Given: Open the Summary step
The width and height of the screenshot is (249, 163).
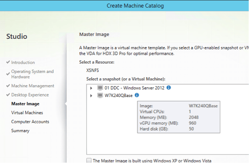Looking at the screenshot, I should (x=20, y=131).
